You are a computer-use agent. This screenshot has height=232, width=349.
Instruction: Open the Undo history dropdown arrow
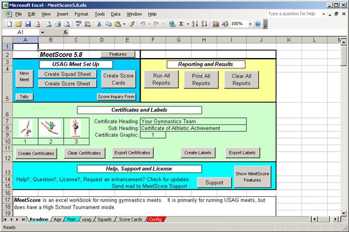[x=149, y=24]
